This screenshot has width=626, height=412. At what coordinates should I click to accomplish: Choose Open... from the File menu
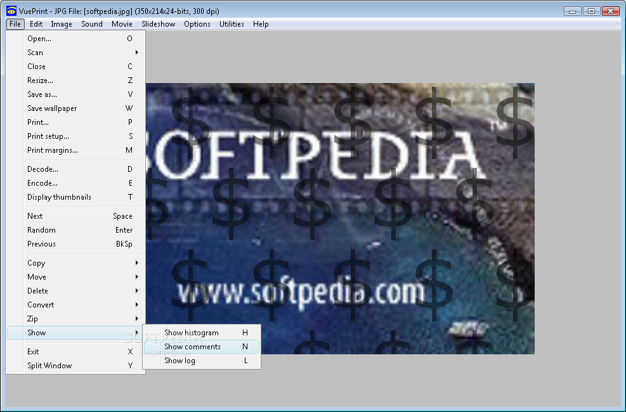[x=76, y=39]
